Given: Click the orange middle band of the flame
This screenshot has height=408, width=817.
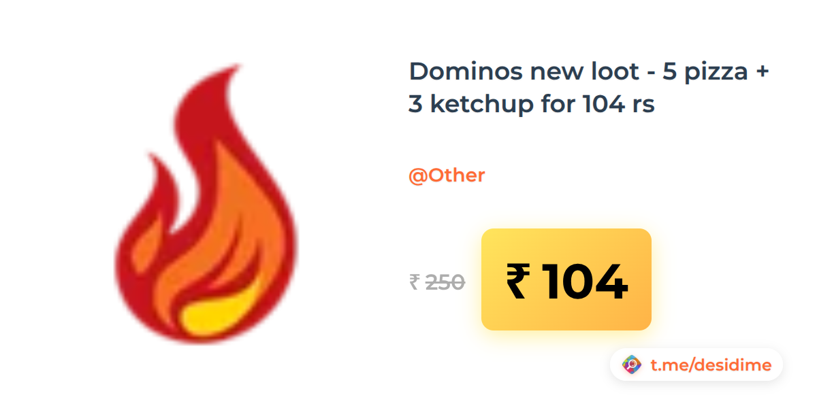Looking at the screenshot, I should [218, 231].
